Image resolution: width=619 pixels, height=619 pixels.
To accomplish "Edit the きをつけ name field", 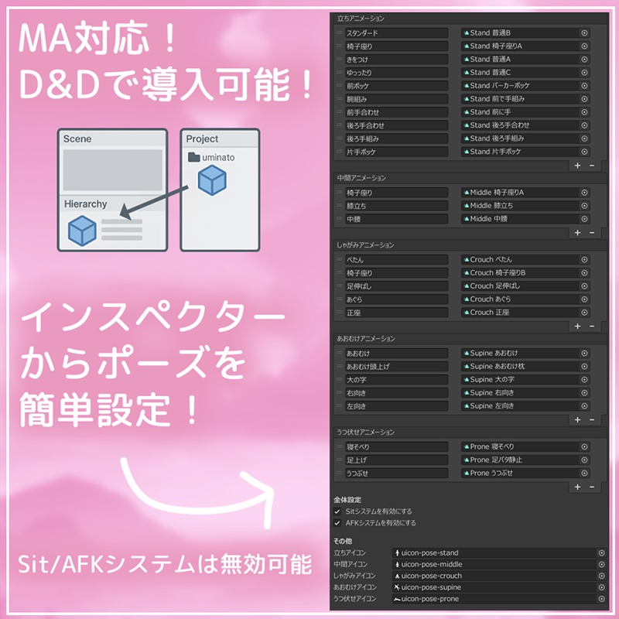I will tap(397, 60).
